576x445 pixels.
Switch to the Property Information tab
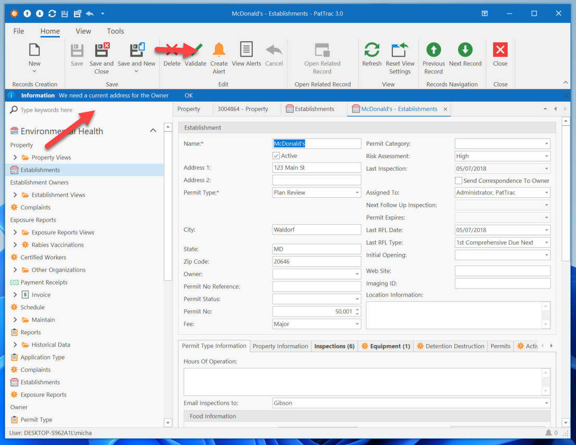click(x=280, y=346)
